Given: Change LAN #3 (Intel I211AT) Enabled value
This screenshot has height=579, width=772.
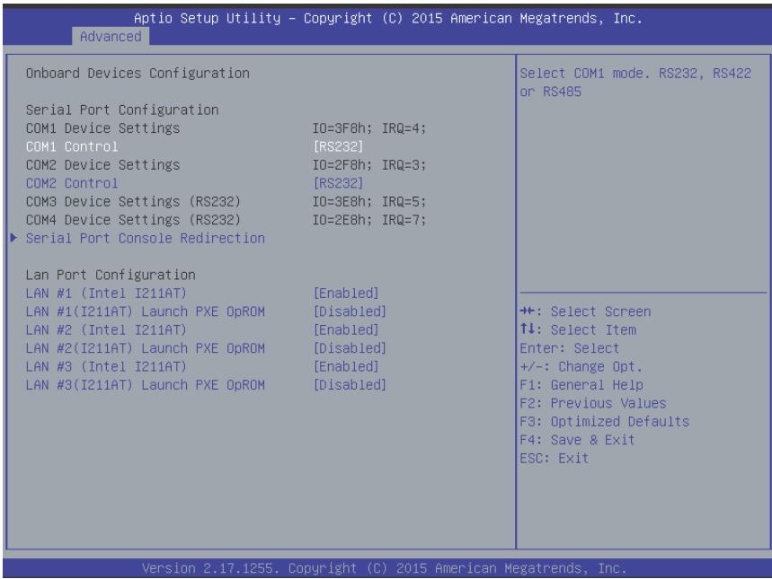Looking at the screenshot, I should pos(346,366).
